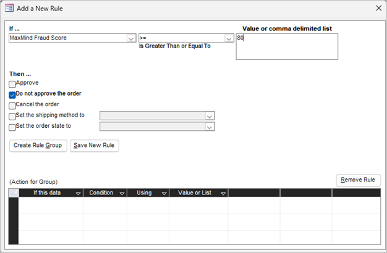Image resolution: width=387 pixels, height=253 pixels.
Task: Click the 'Is Greater Than or Equal To' label
Action: coord(175,46)
